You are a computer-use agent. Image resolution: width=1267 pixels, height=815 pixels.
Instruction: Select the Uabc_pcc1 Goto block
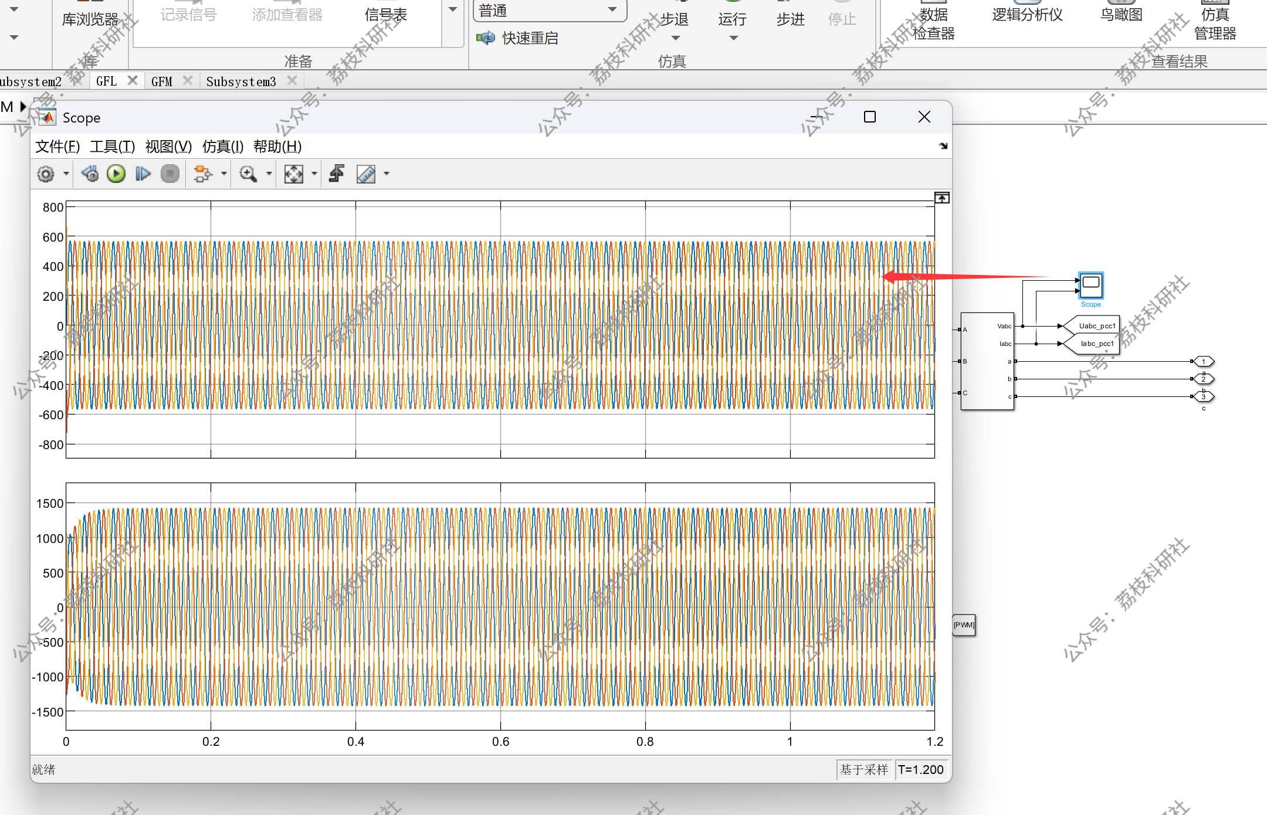(x=1091, y=326)
